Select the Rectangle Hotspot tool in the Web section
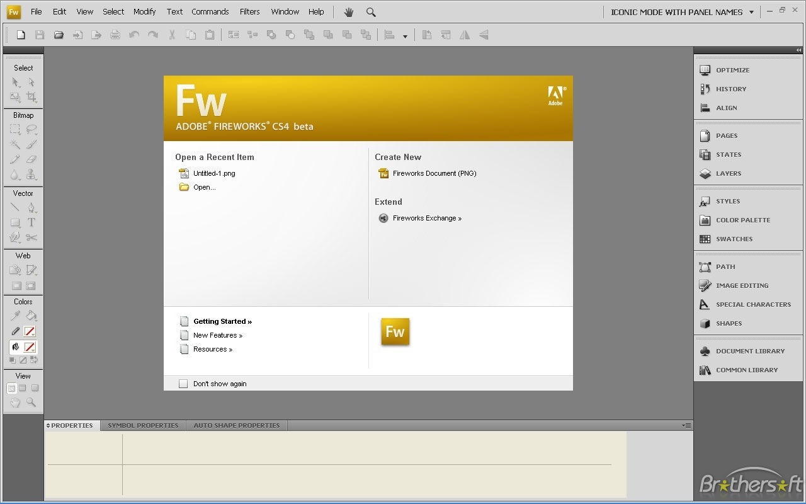The image size is (806, 504). (15, 270)
